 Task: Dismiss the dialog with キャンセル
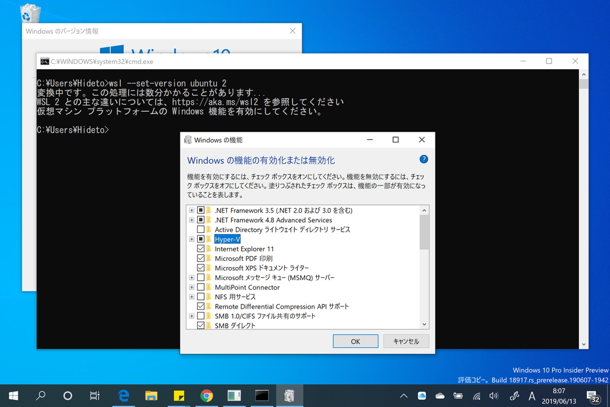[406, 341]
